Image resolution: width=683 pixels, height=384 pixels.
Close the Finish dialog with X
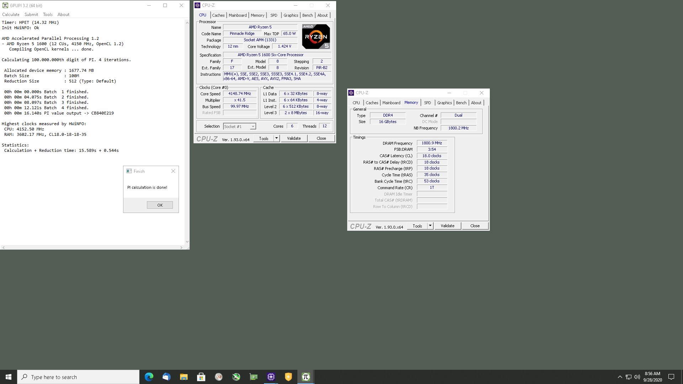coord(173,171)
